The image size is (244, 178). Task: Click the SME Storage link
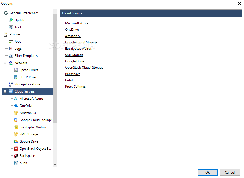(x=74, y=55)
